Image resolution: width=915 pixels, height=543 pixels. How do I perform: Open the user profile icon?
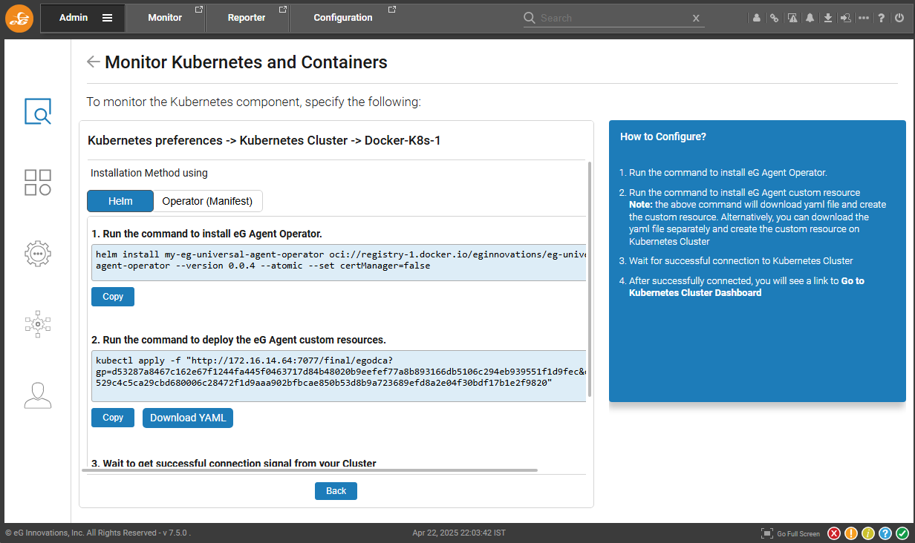[757, 19]
